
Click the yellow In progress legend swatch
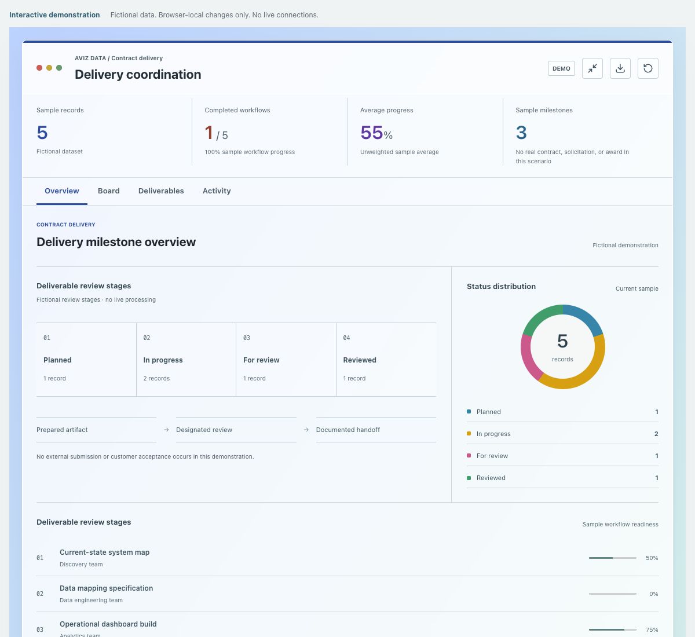(x=469, y=434)
